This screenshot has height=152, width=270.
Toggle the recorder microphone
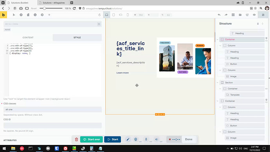[146, 139]
